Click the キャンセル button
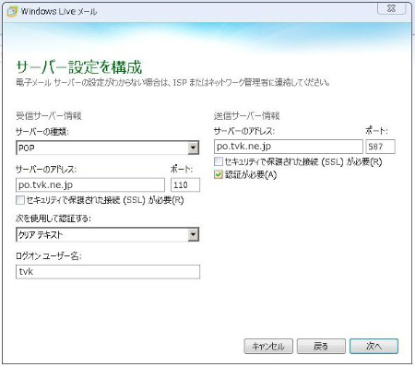This screenshot has width=415, height=367. (268, 347)
